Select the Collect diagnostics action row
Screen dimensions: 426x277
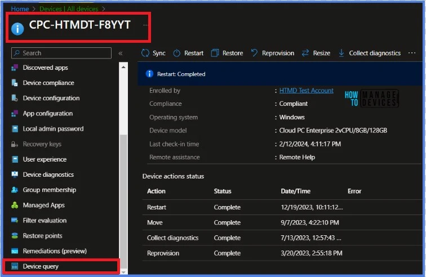coord(282,238)
